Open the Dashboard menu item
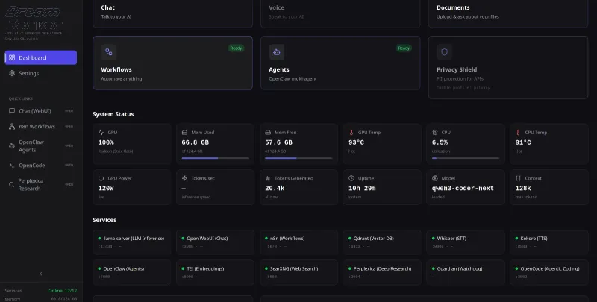 [41, 57]
